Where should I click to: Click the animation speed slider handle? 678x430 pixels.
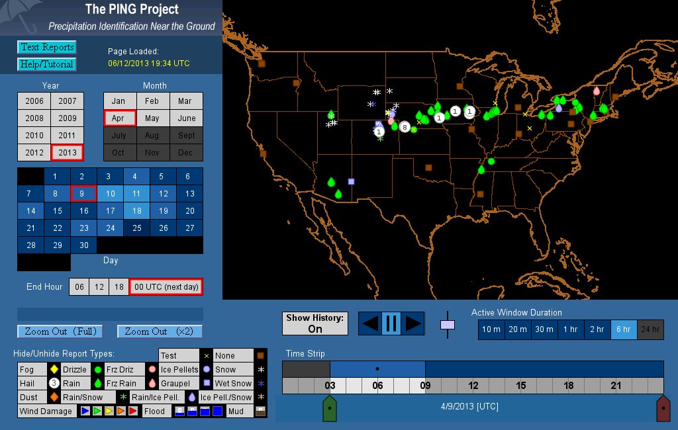[x=448, y=325]
